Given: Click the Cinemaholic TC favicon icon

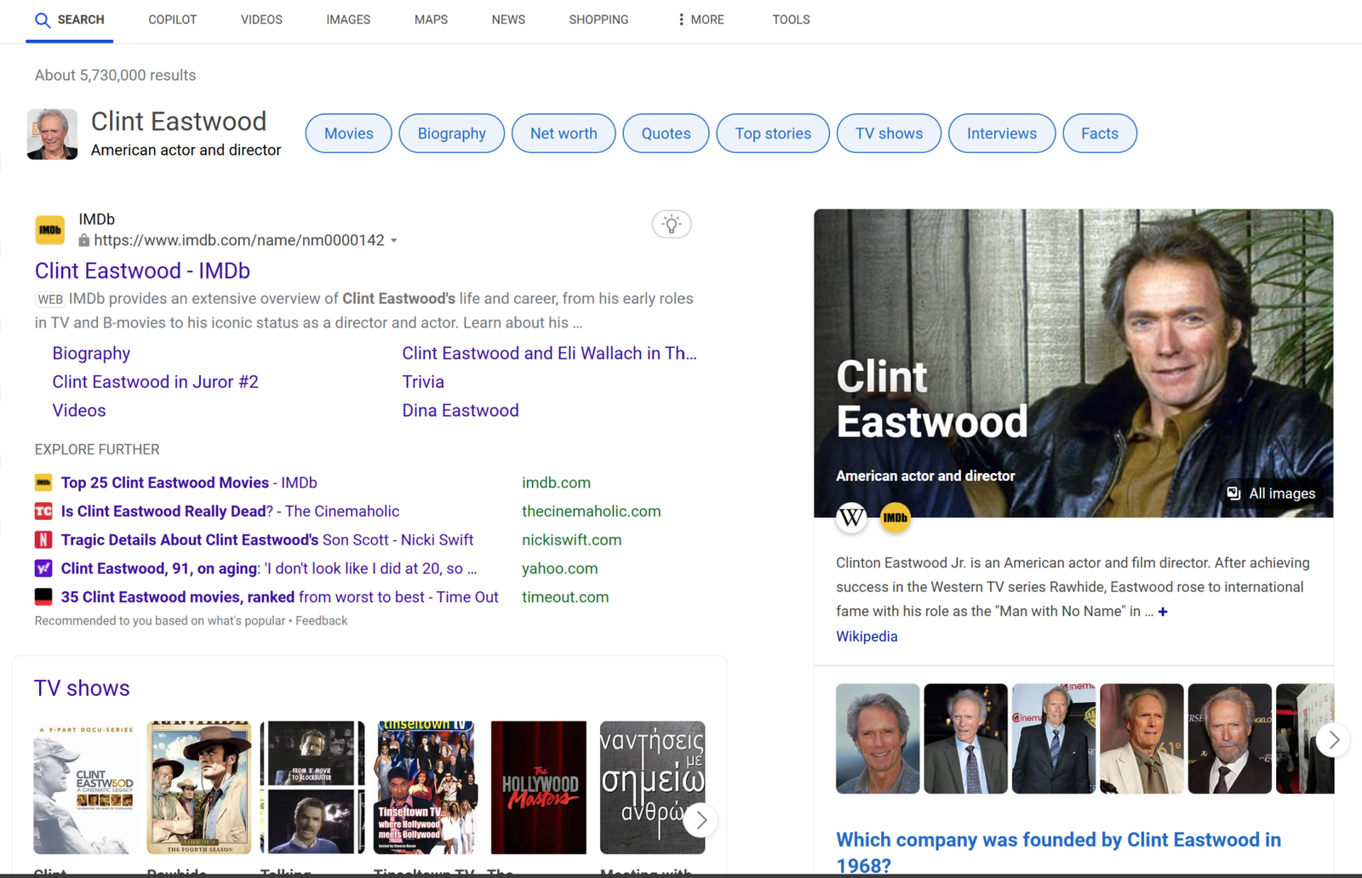Looking at the screenshot, I should pyautogui.click(x=43, y=511).
